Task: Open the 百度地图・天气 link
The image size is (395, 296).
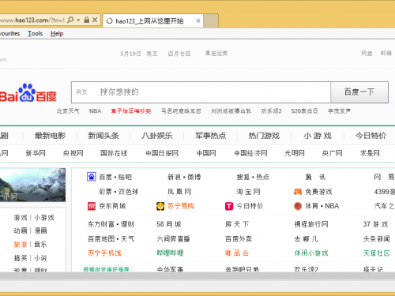Action: click(111, 239)
